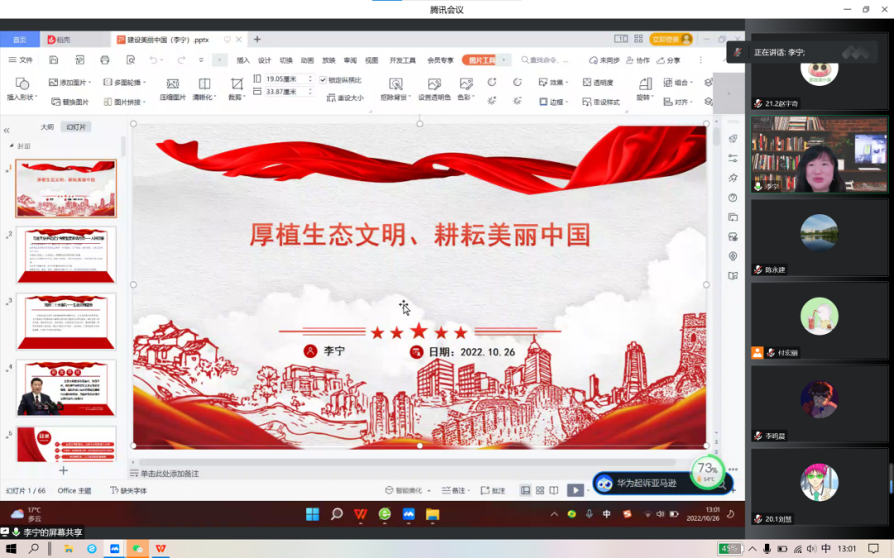The image size is (894, 558).
Task: Click the height value field 19.05厘米
Action: click(285, 79)
